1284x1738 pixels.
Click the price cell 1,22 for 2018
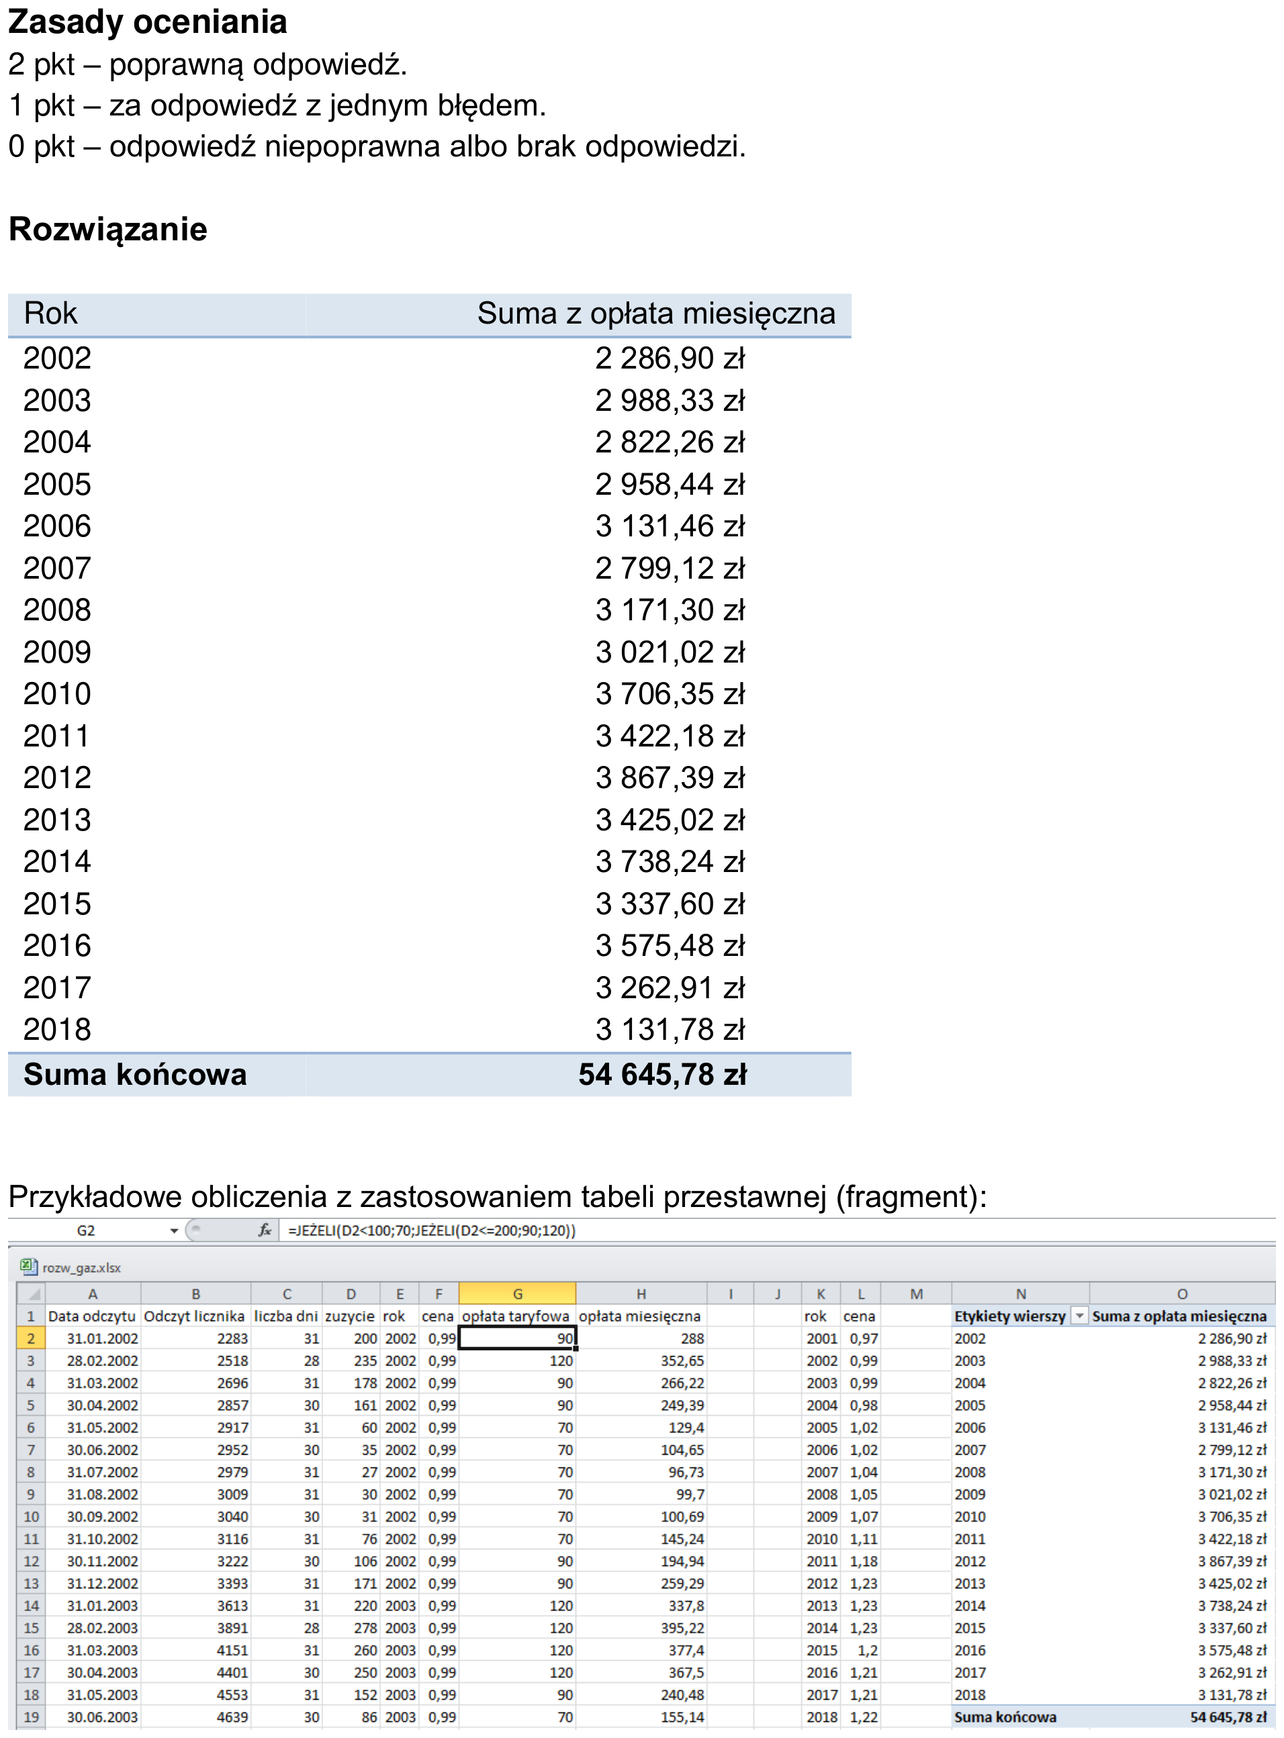tap(861, 1717)
